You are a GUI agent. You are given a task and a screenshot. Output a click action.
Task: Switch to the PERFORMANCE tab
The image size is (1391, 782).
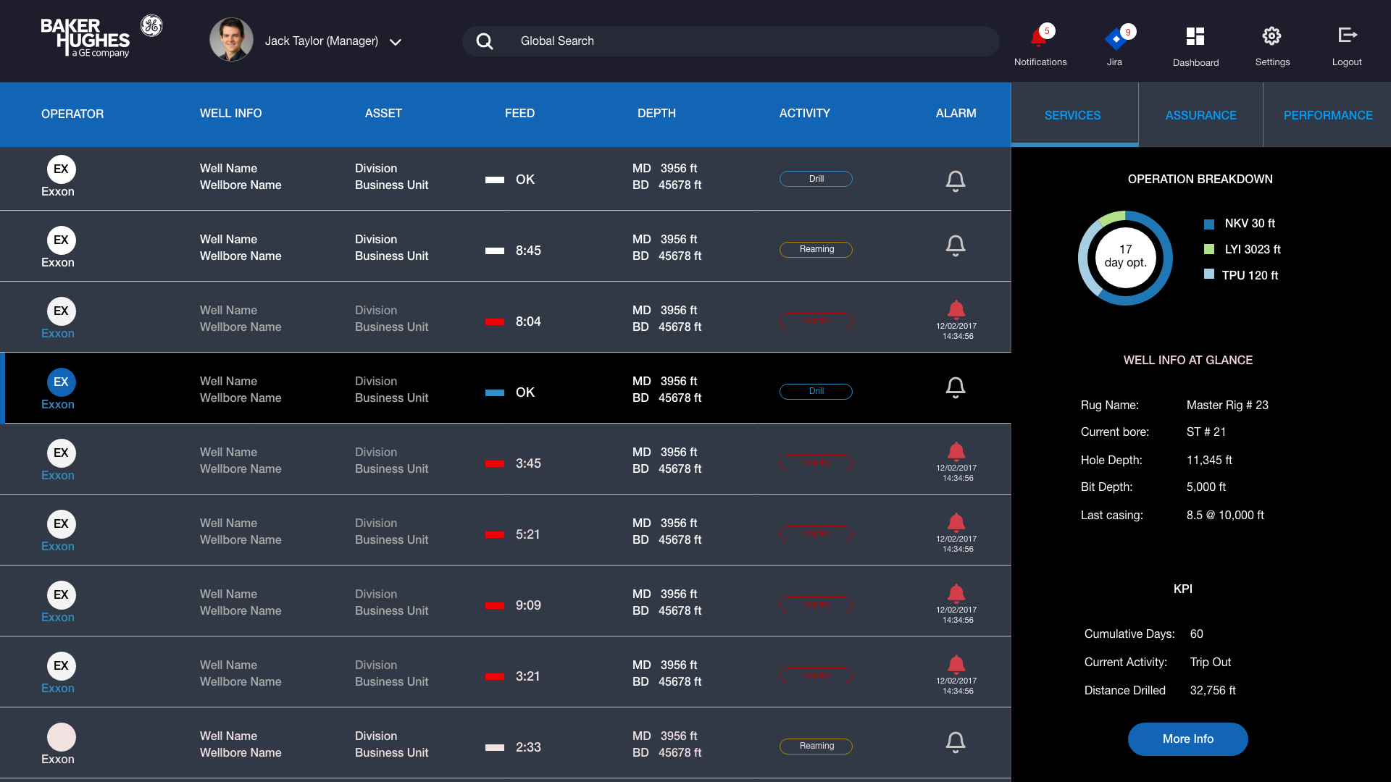(1327, 115)
